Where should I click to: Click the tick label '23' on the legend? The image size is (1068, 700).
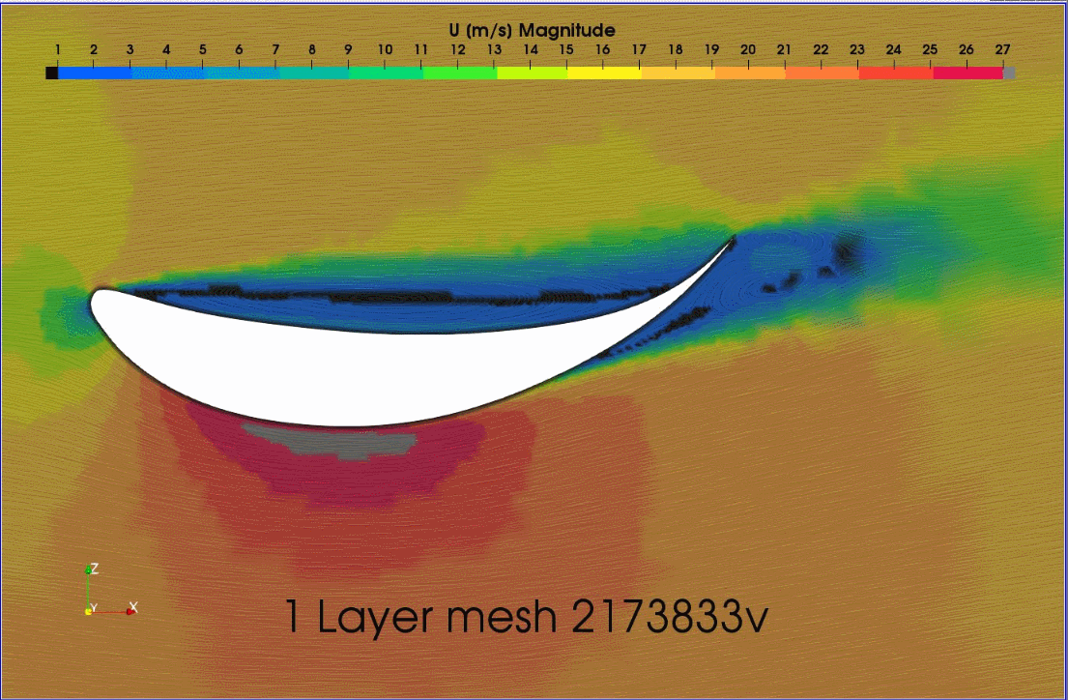(857, 49)
